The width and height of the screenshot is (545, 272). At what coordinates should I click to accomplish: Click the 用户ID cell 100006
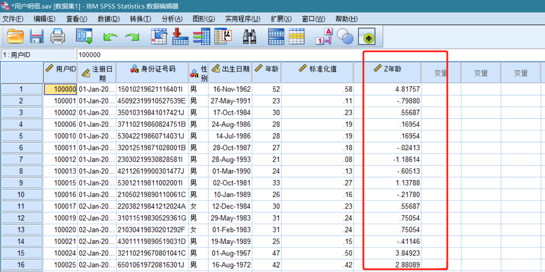tap(61, 124)
